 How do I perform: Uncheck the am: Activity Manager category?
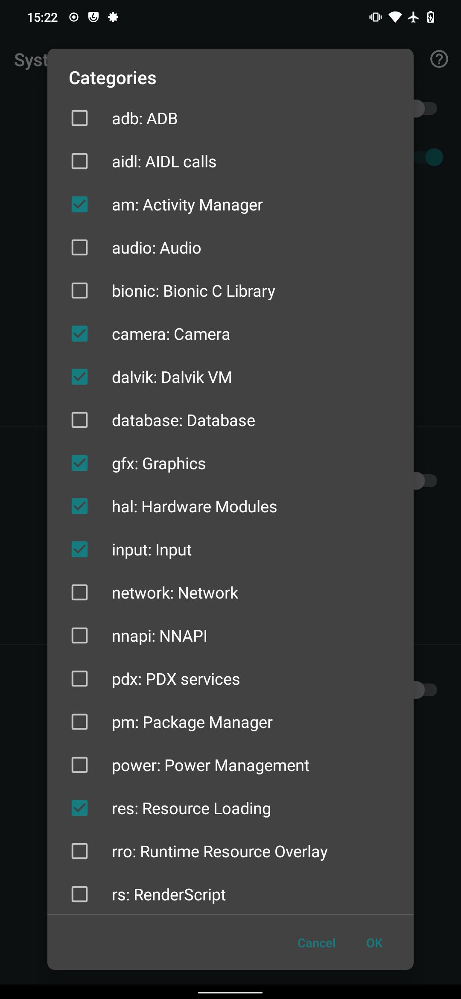[79, 204]
